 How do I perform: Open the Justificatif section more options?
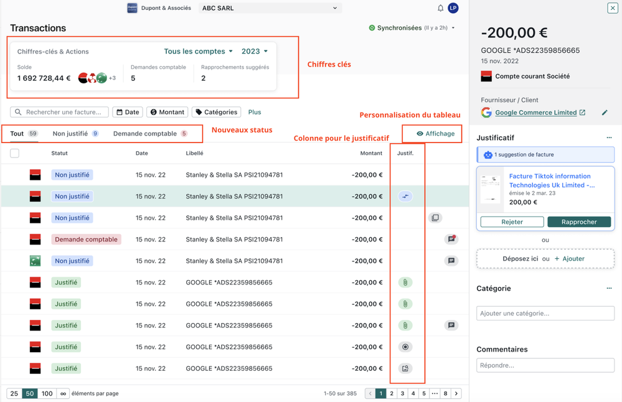click(x=609, y=138)
